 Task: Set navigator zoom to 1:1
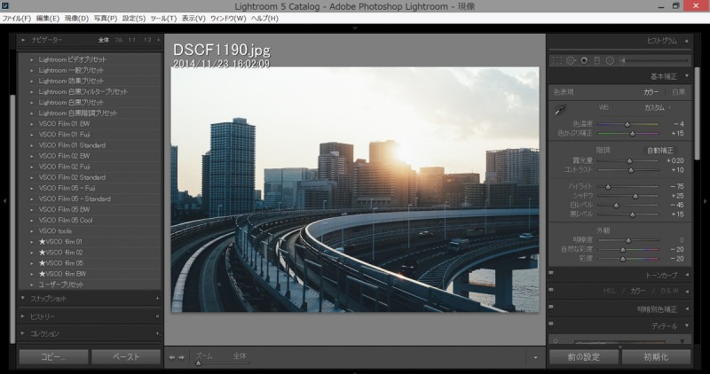(131, 40)
